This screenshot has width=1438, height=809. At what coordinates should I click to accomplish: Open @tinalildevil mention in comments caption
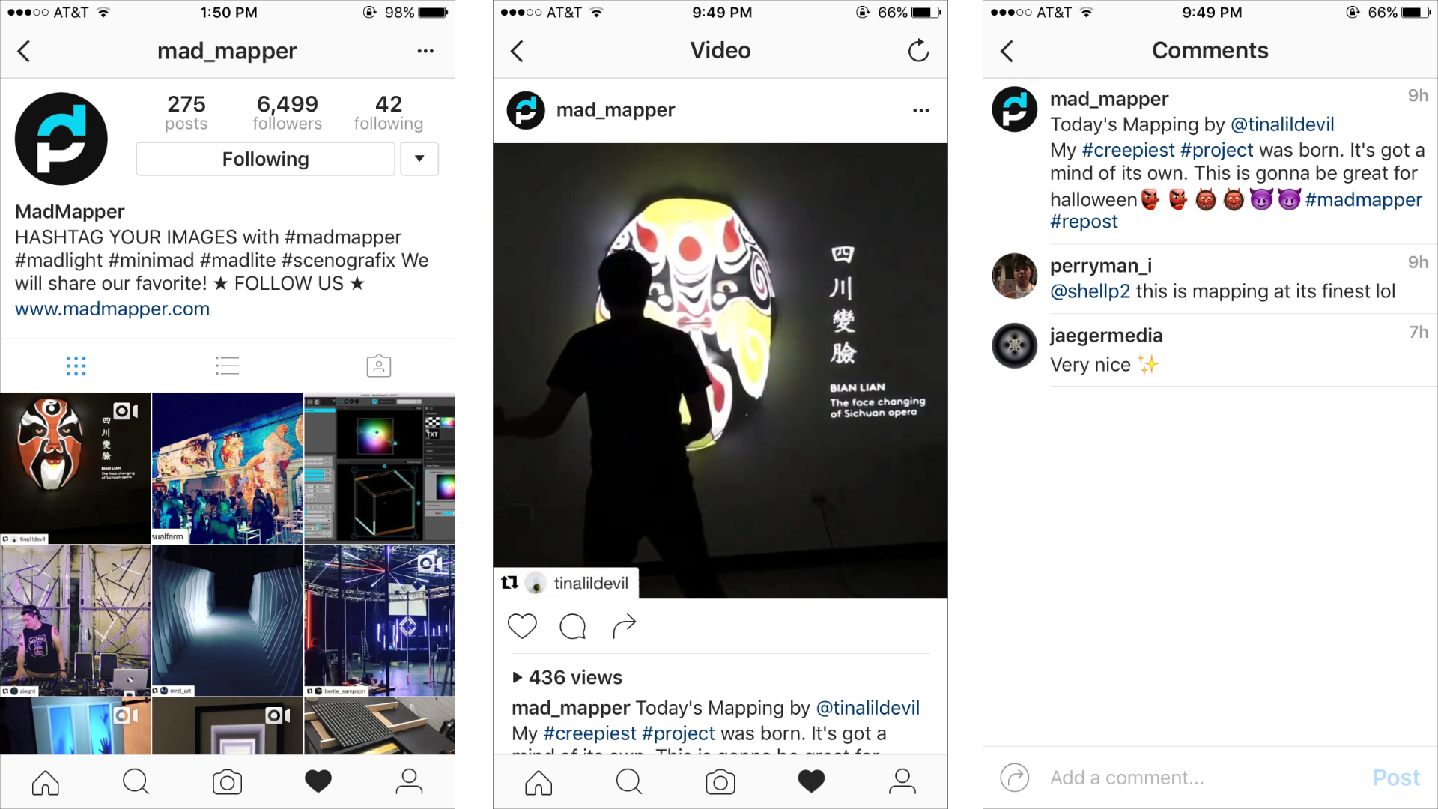pos(1282,124)
